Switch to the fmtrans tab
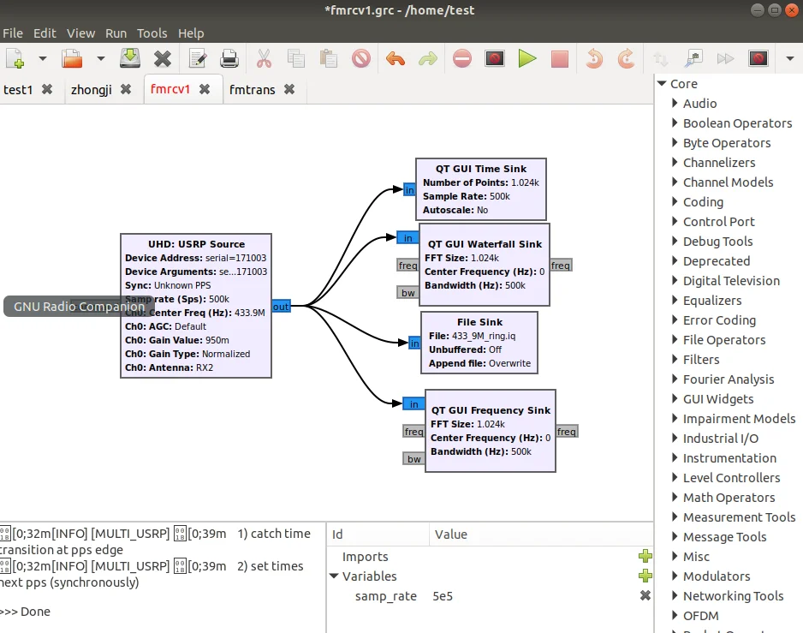Screen dimensions: 803x633 [253, 89]
